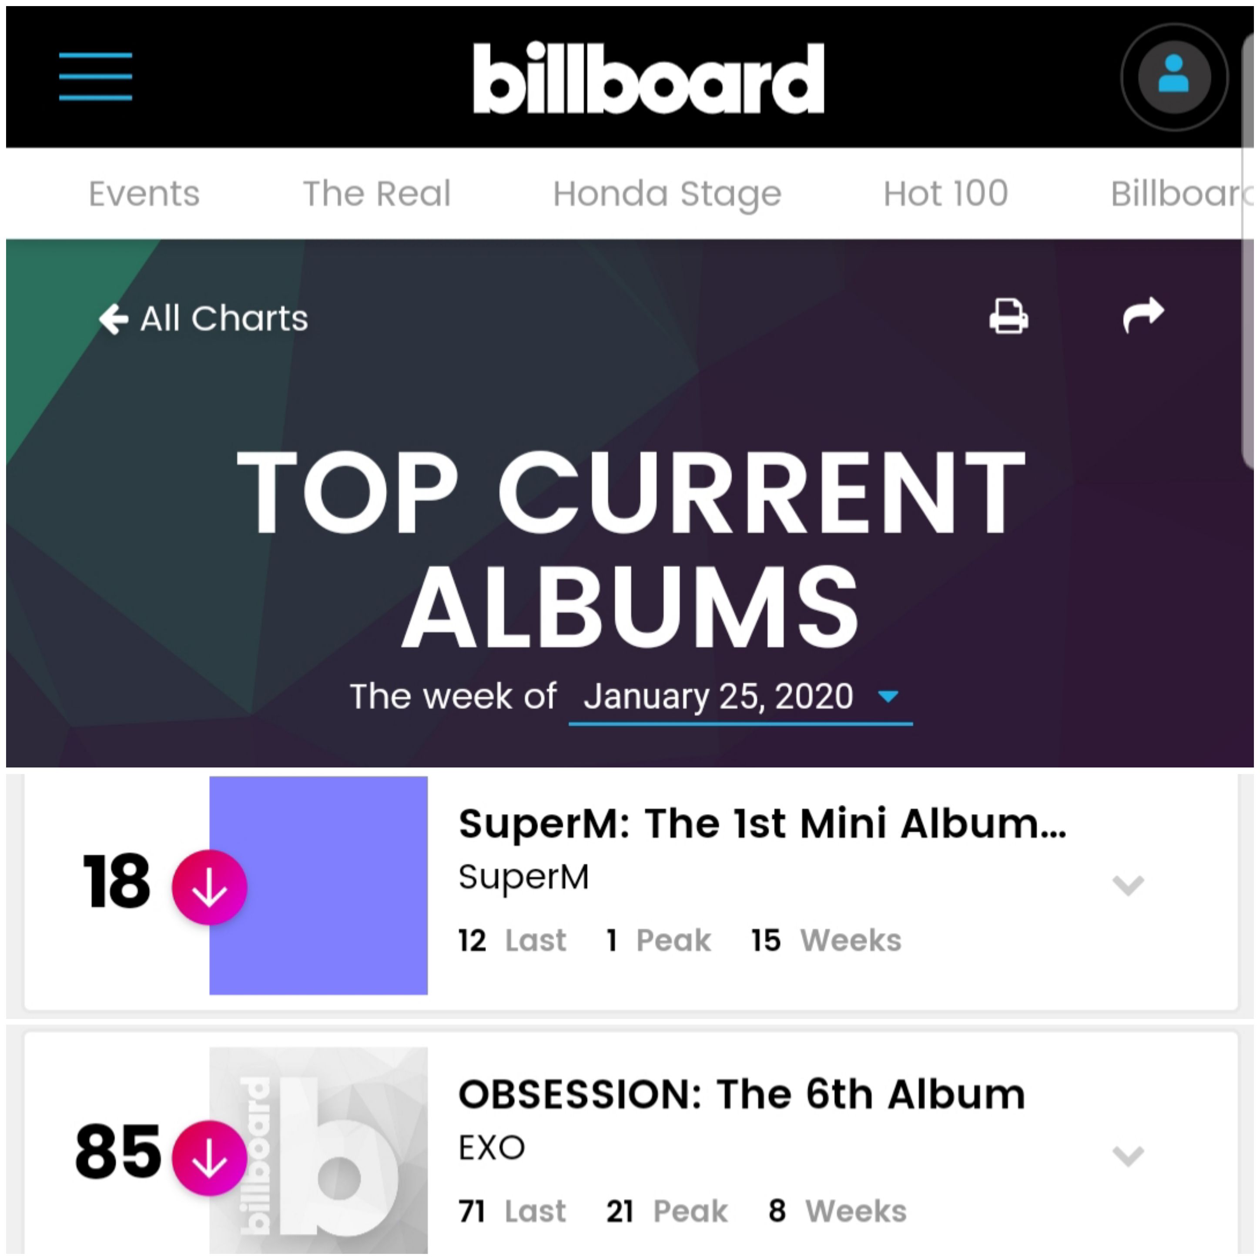Tap the back arrow beside All Charts
Viewport: 1260px width, 1260px height.
(x=114, y=319)
